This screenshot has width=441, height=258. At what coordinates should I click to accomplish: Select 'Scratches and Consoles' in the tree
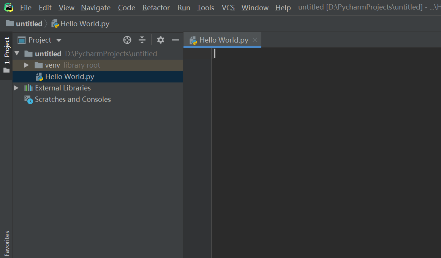pos(73,99)
